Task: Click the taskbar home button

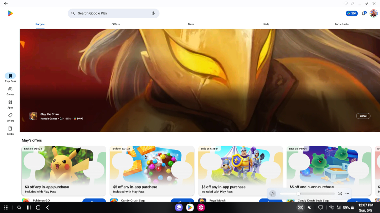Action: (x=38, y=207)
